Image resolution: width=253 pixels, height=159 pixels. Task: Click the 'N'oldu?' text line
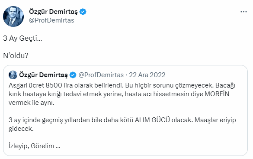pyautogui.click(x=16, y=55)
